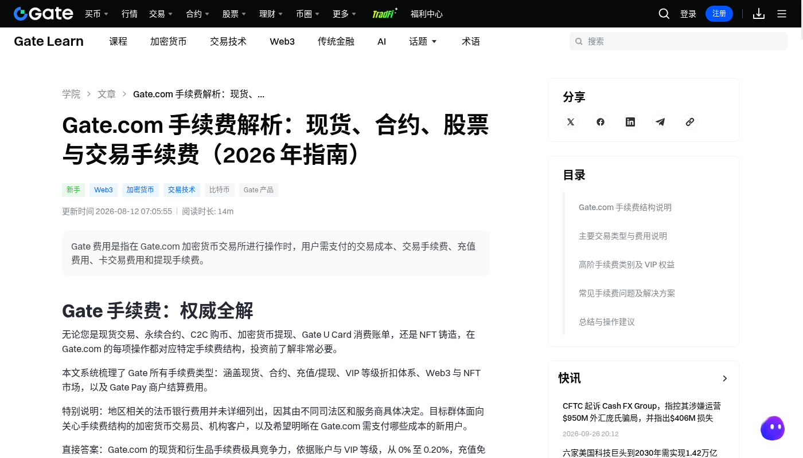Open the purple chat assistant bubble
803x458 pixels.
click(773, 428)
